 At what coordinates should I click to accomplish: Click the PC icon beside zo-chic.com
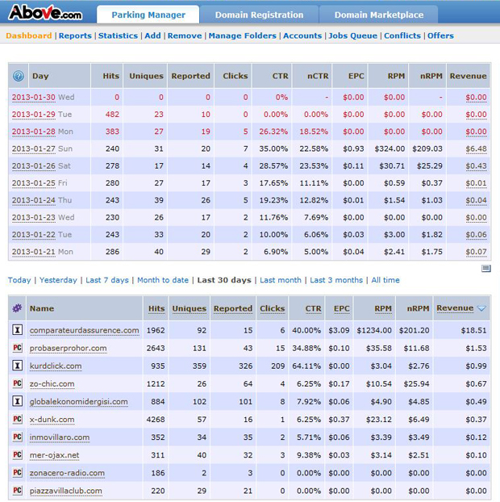[x=17, y=383]
